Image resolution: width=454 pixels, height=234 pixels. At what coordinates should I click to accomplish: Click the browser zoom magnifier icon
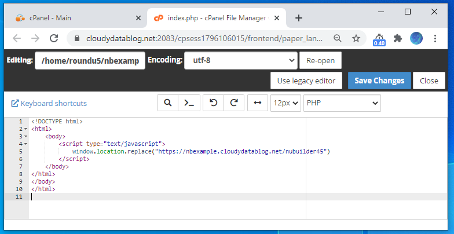[337, 38]
